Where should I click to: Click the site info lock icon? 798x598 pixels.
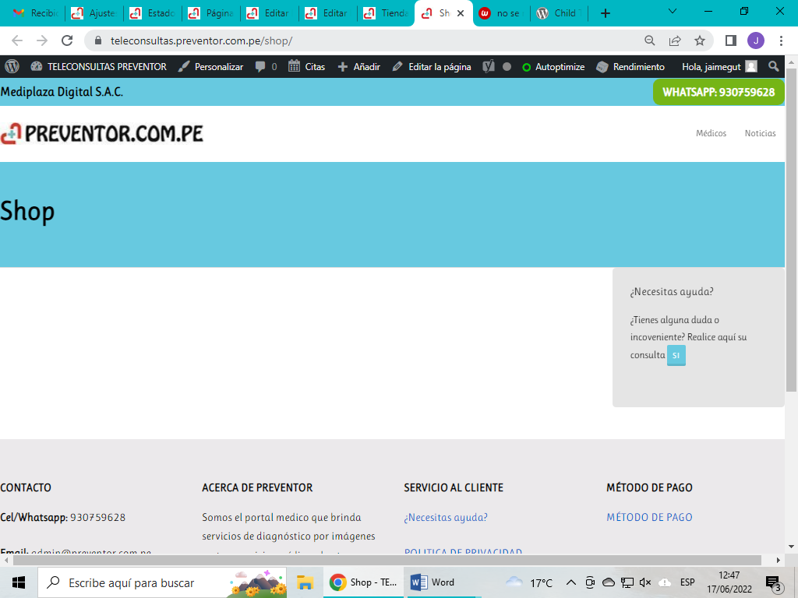click(x=98, y=40)
